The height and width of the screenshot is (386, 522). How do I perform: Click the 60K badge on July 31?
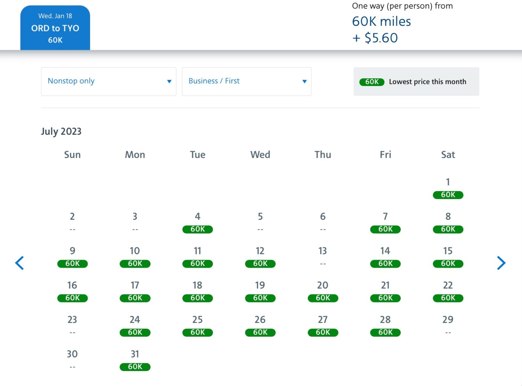click(x=135, y=367)
